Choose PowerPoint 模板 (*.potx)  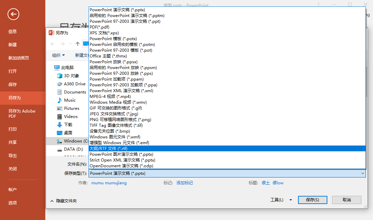(x=227, y=39)
